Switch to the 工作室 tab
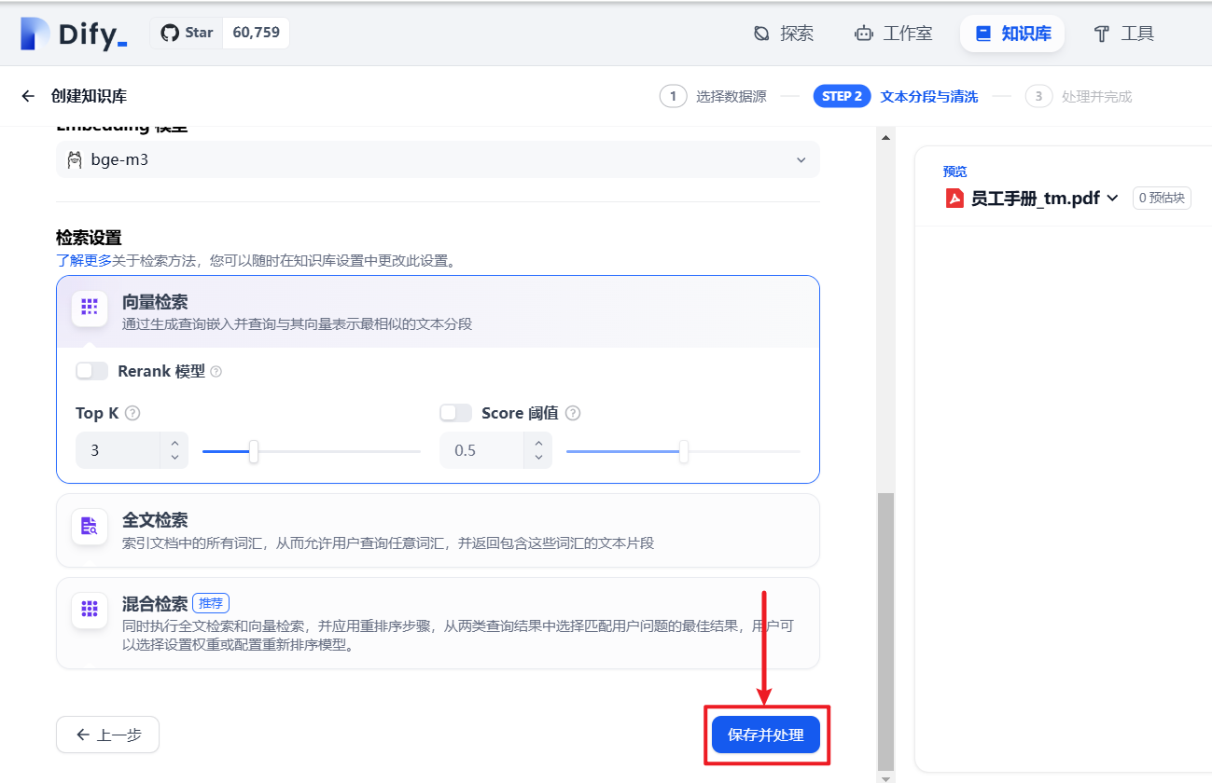Image resolution: width=1212 pixels, height=783 pixels. pyautogui.click(x=893, y=34)
